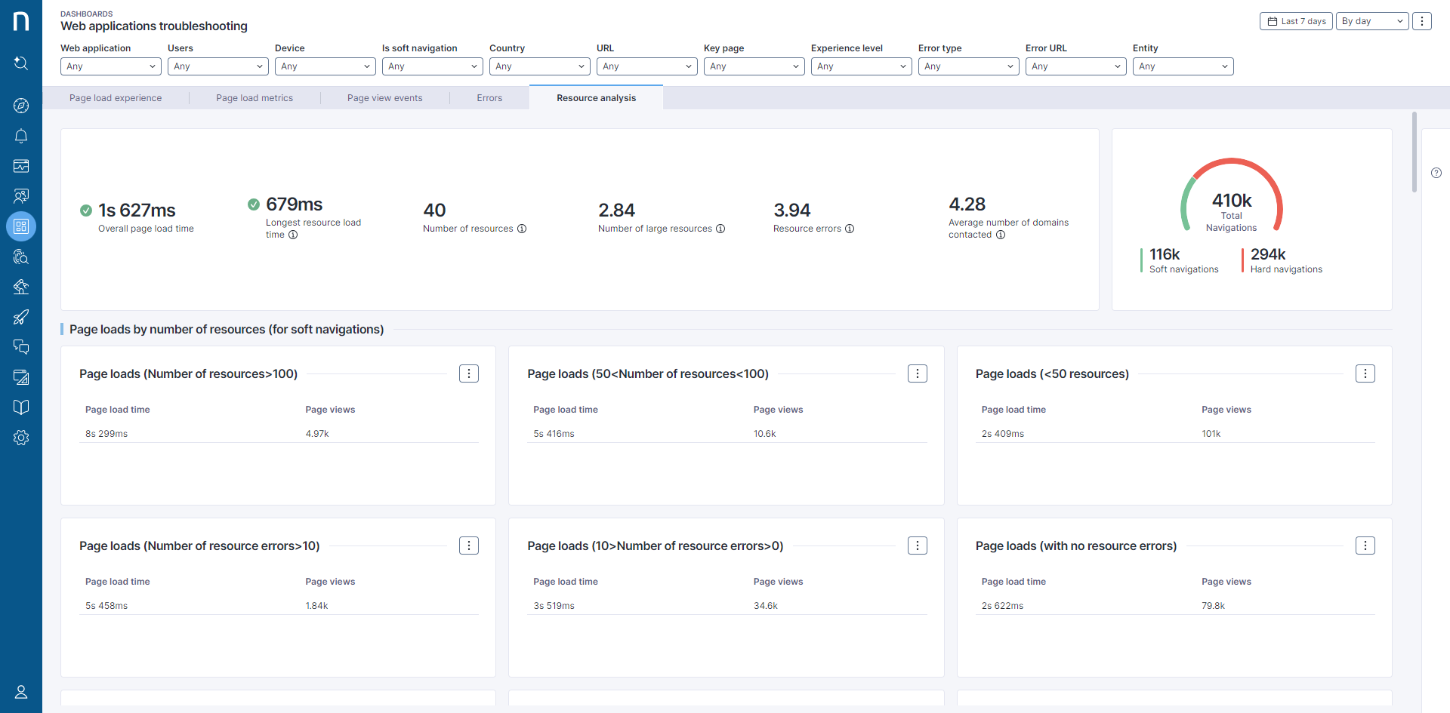The image size is (1450, 713).
Task: Expand the Error type filter dropdown
Action: [x=969, y=66]
